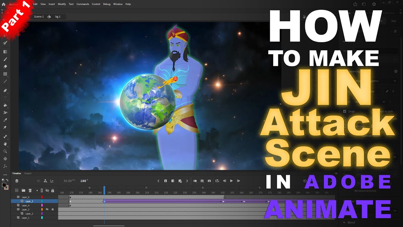Play the timeline animation
Screen dimensions: 403x227
coord(231,181)
